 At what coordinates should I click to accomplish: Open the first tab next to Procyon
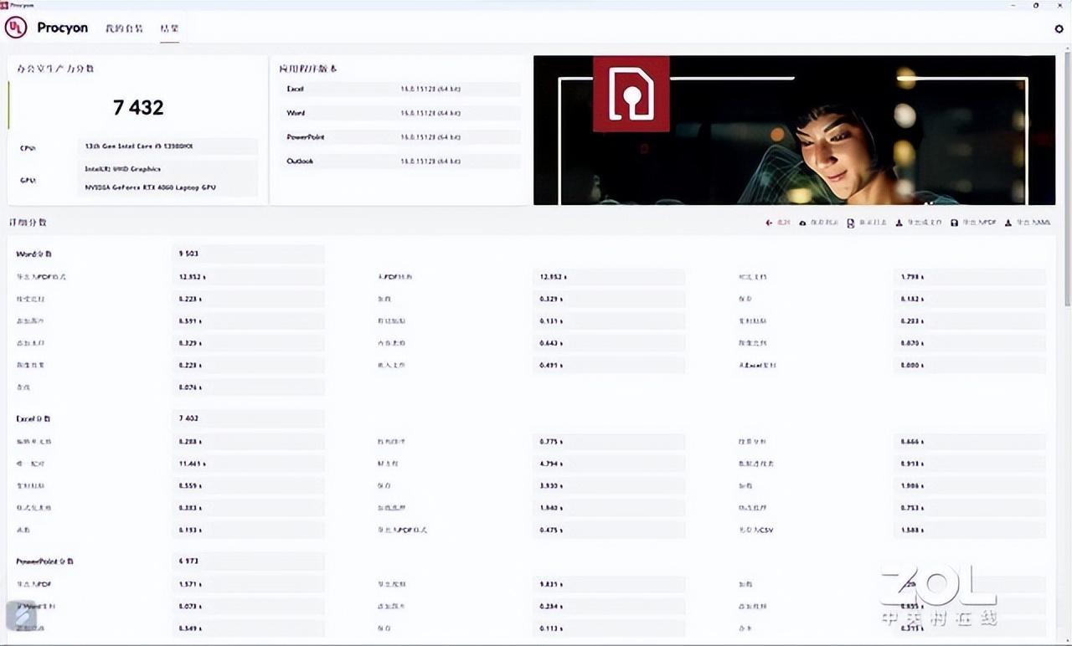(124, 28)
